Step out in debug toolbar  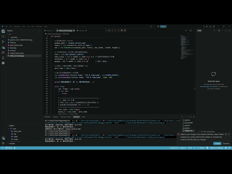tap(119, 30)
